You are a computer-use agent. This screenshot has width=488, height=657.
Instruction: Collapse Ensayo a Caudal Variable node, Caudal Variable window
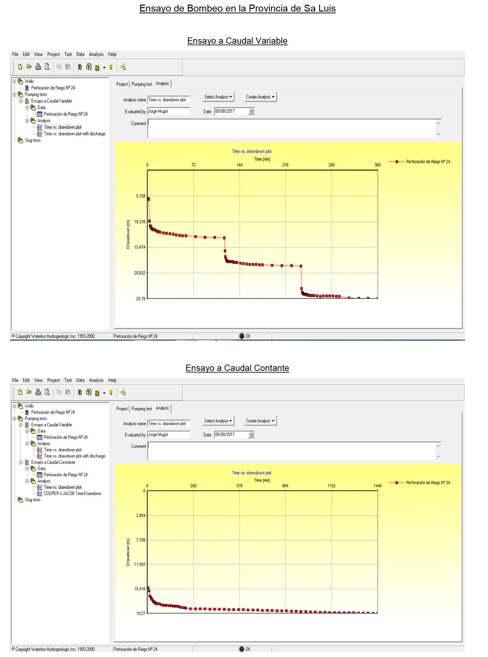21,101
